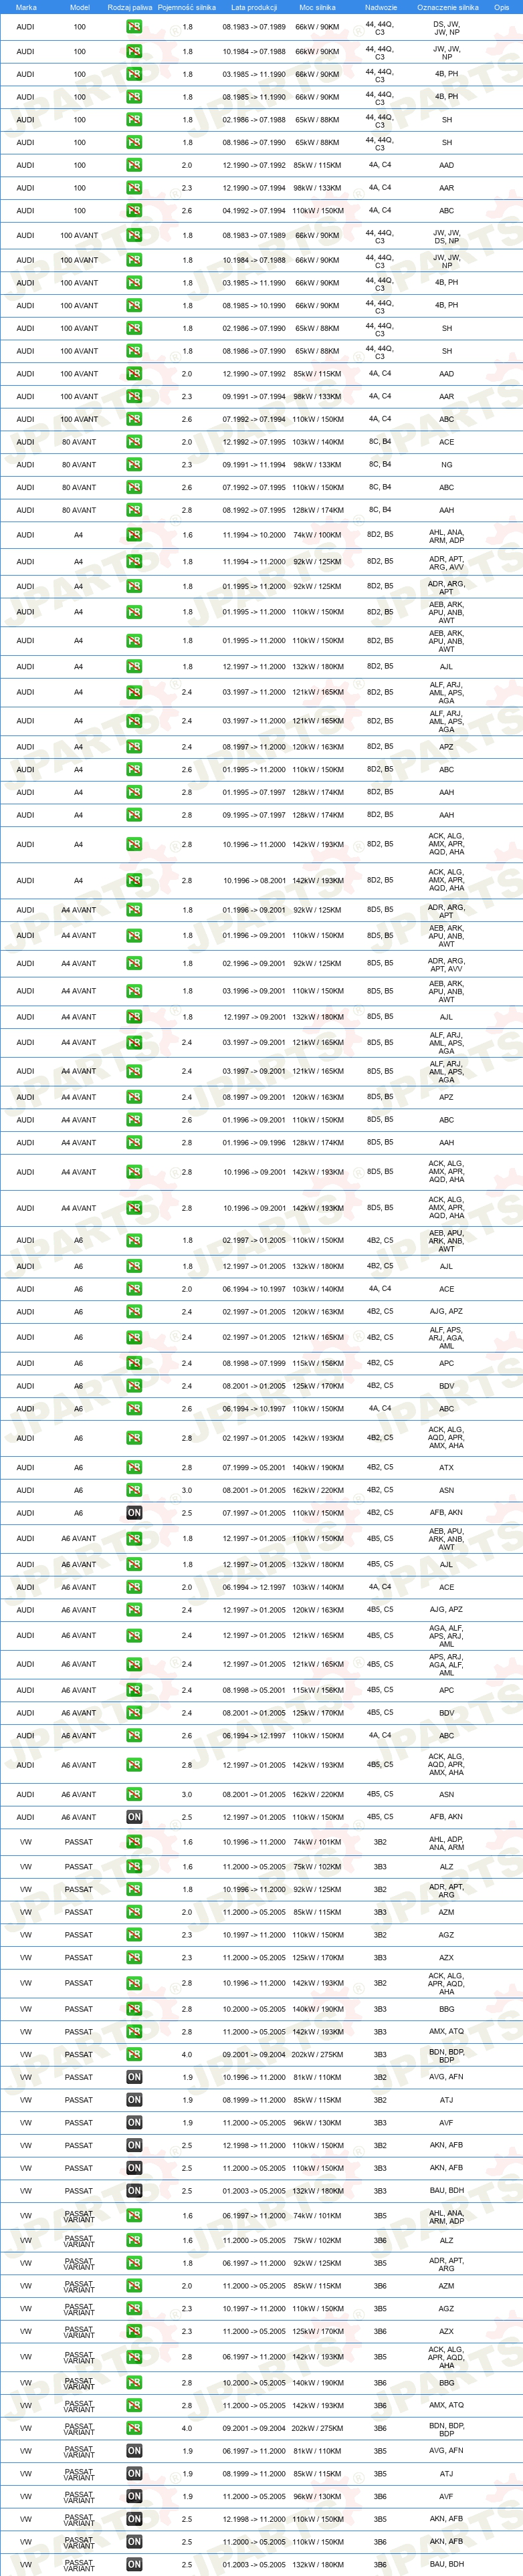The image size is (523, 2576).
Task: Click engine code ACE in 80 AVANT row
Action: click(447, 442)
